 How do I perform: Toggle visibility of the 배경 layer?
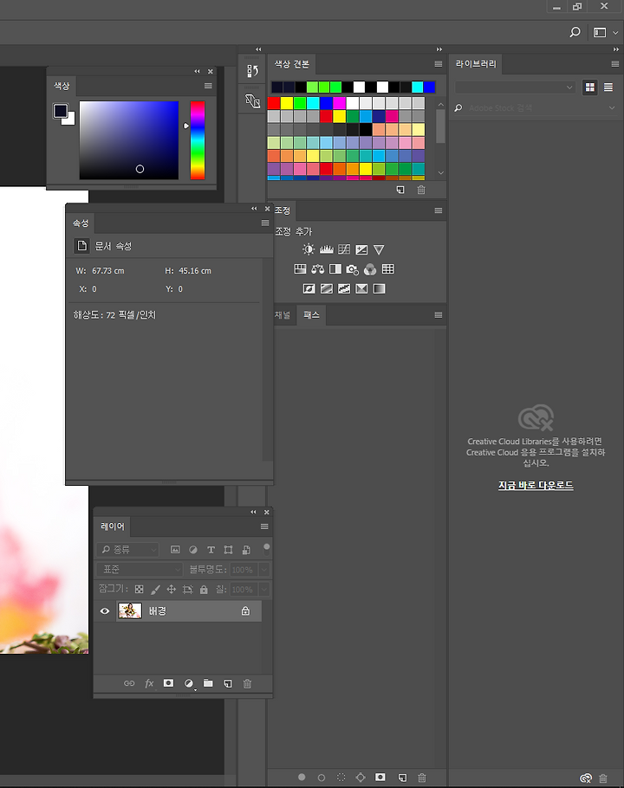click(x=105, y=611)
